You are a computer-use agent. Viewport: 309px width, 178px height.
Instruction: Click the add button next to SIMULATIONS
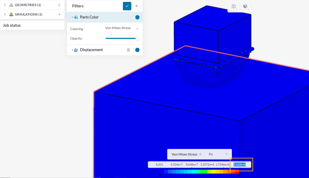[59, 14]
